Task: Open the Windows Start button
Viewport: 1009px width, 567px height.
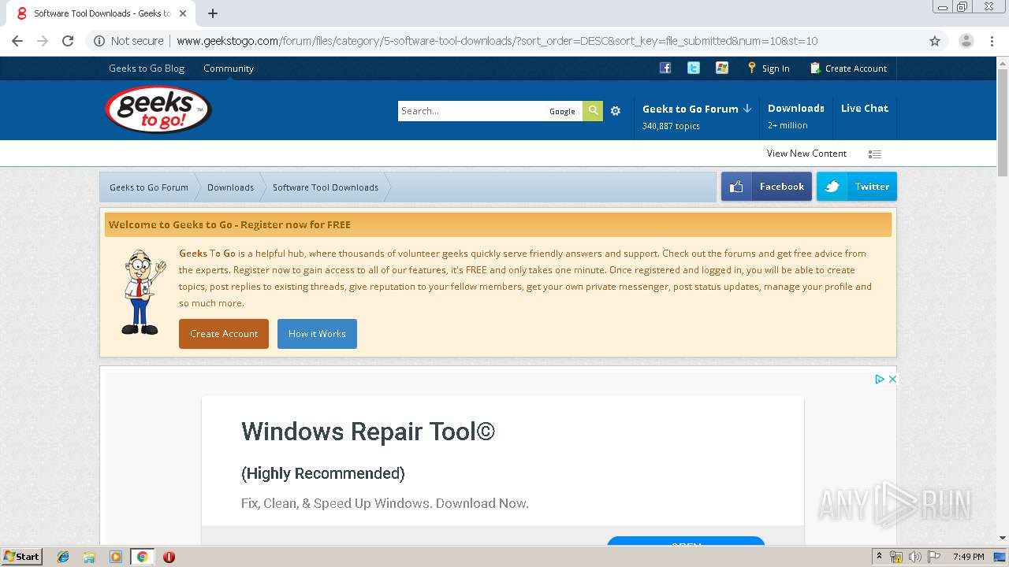Action: [x=21, y=556]
